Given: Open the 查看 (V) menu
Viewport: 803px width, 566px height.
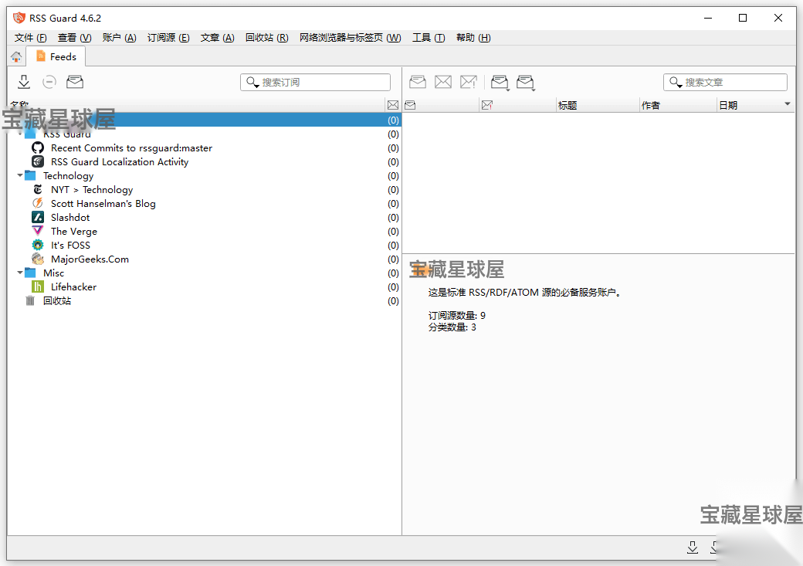Looking at the screenshot, I should tap(74, 37).
